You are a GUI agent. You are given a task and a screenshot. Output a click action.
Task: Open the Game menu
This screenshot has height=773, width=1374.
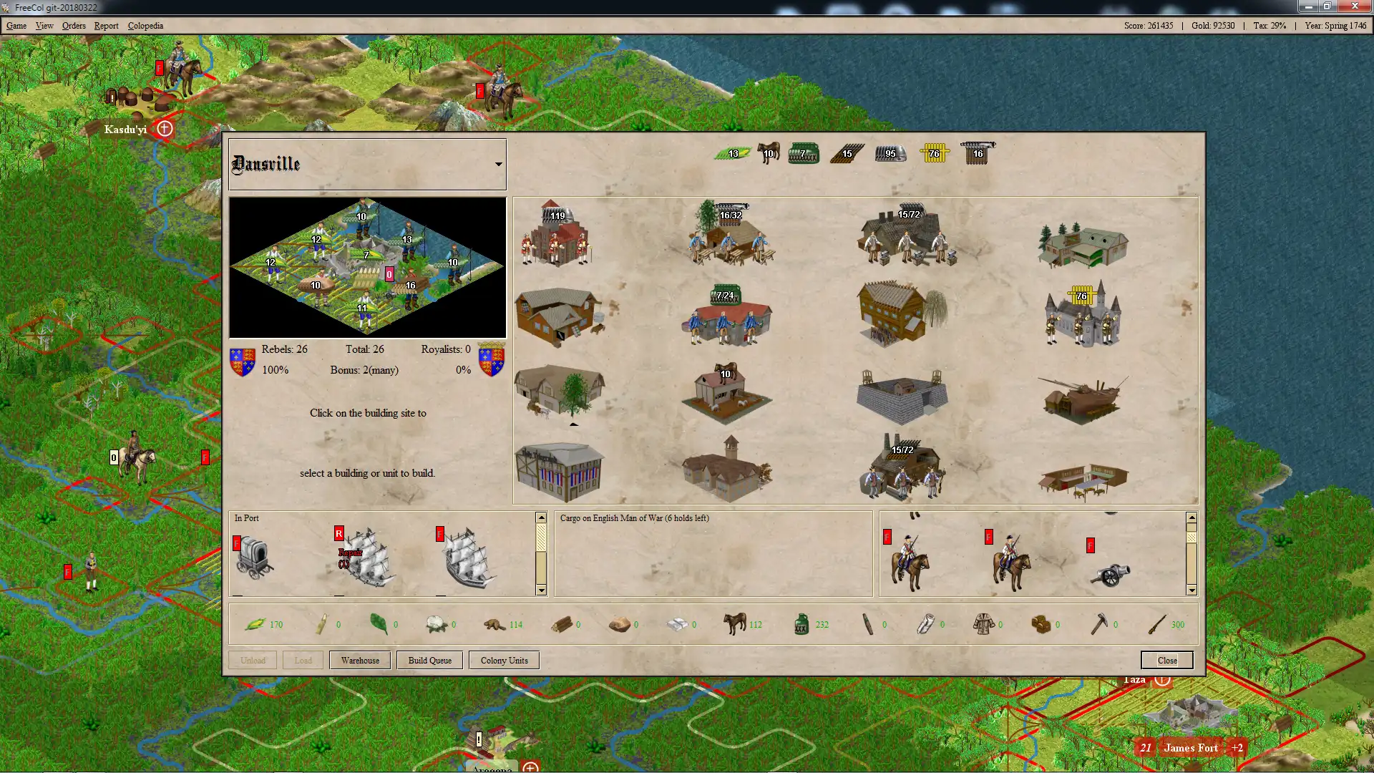16,26
